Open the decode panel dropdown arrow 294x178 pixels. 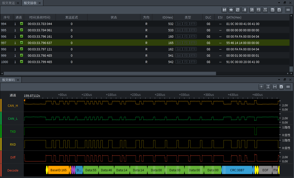279,79
